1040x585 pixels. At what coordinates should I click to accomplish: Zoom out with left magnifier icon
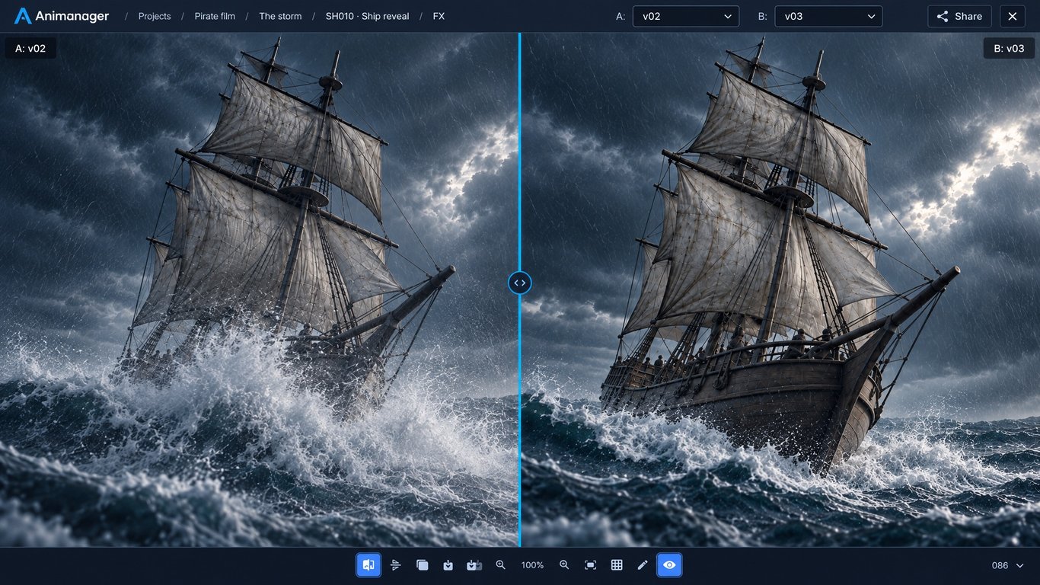tap(501, 565)
